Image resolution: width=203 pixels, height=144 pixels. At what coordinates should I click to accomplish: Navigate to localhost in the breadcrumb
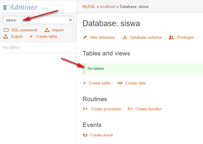107,6
